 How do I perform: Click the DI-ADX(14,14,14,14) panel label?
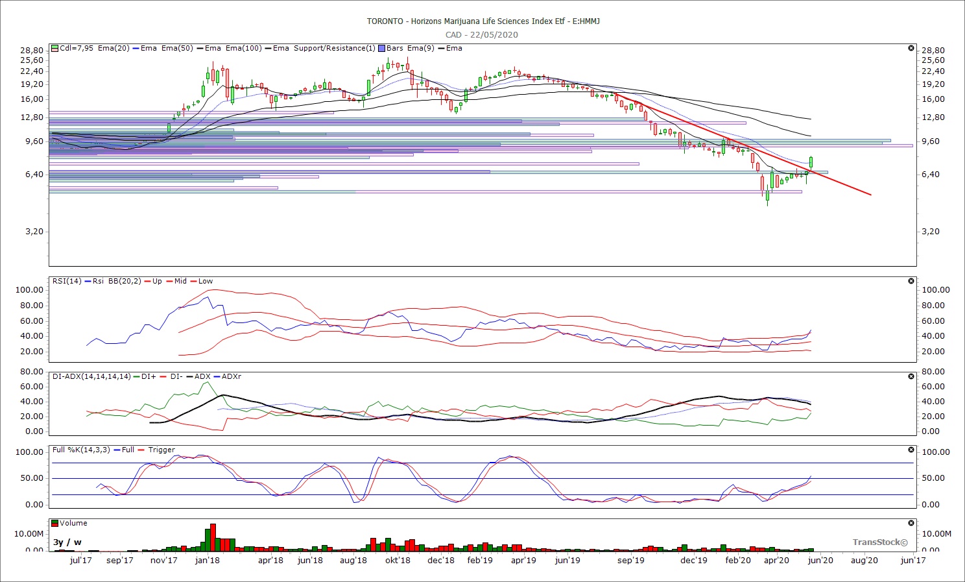(91, 376)
